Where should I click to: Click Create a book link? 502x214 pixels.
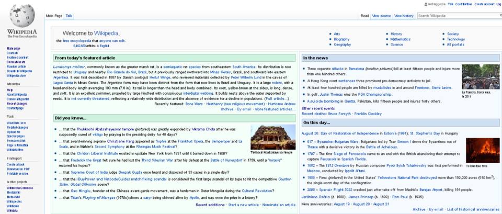click(x=15, y=164)
